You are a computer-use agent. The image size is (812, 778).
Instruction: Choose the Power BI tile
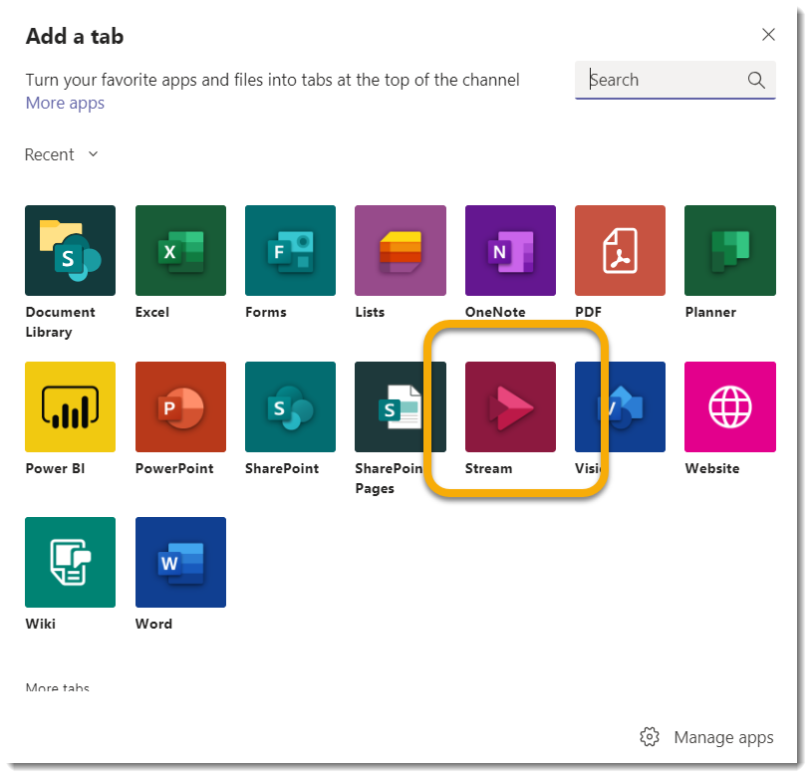pyautogui.click(x=70, y=406)
